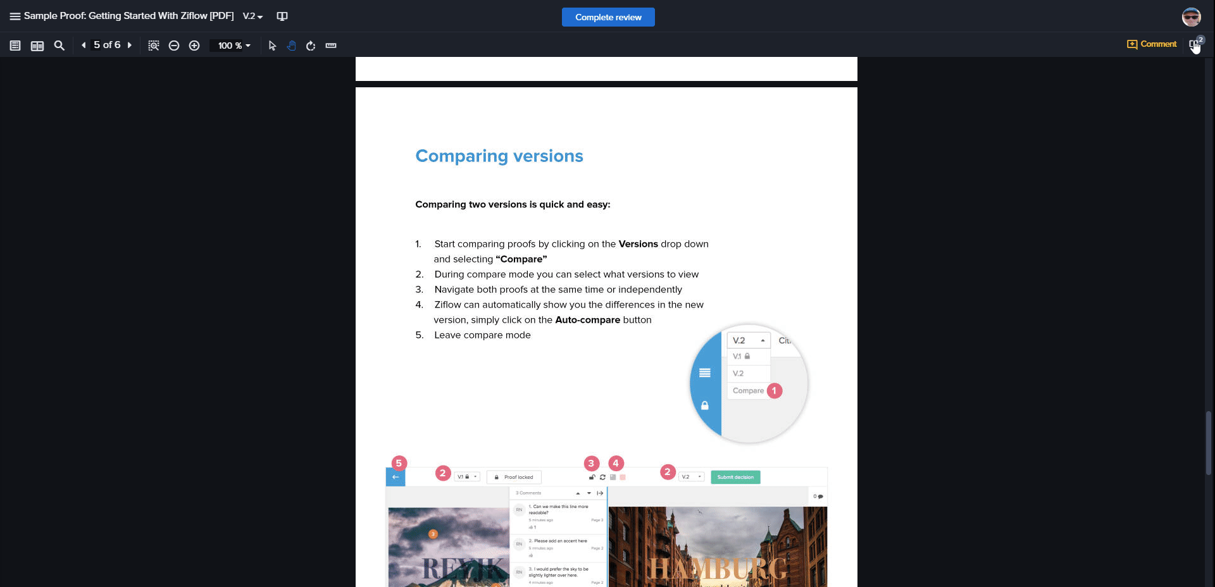
Task: Go to the previous page arrow
Action: coord(84,45)
